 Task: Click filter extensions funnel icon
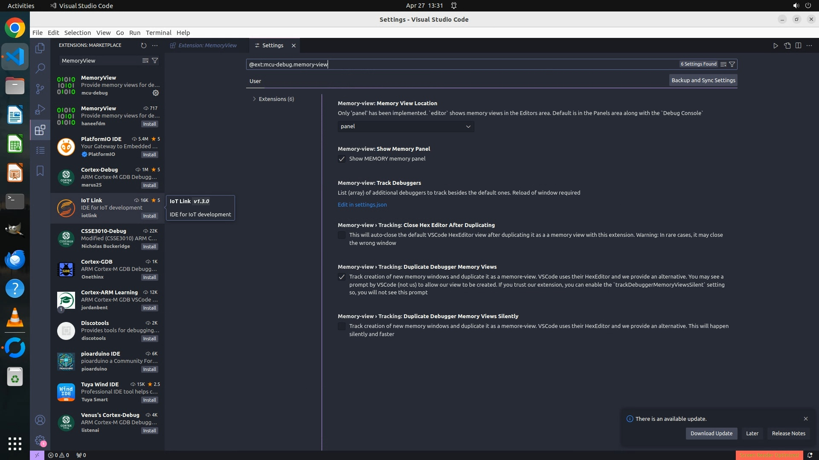pos(155,60)
